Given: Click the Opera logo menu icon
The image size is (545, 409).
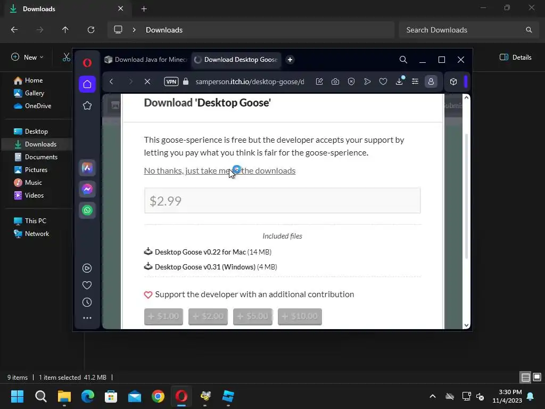Looking at the screenshot, I should pyautogui.click(x=87, y=63).
